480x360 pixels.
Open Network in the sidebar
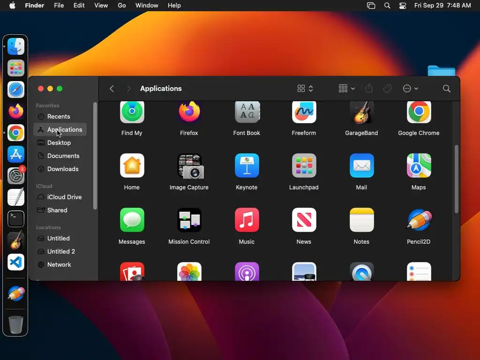(x=60, y=264)
